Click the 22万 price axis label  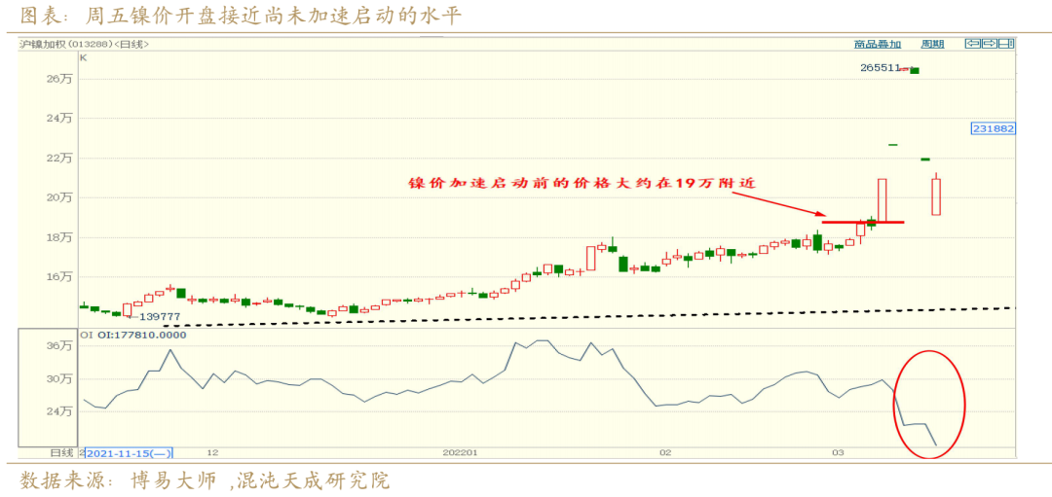tap(61, 159)
